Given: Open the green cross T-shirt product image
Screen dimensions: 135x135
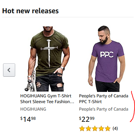Looking at the screenshot, I should pyautogui.click(x=47, y=59).
